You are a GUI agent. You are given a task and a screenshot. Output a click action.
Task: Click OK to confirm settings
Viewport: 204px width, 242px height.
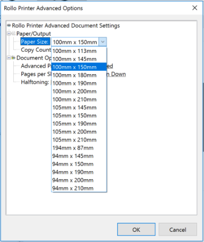coord(136,229)
